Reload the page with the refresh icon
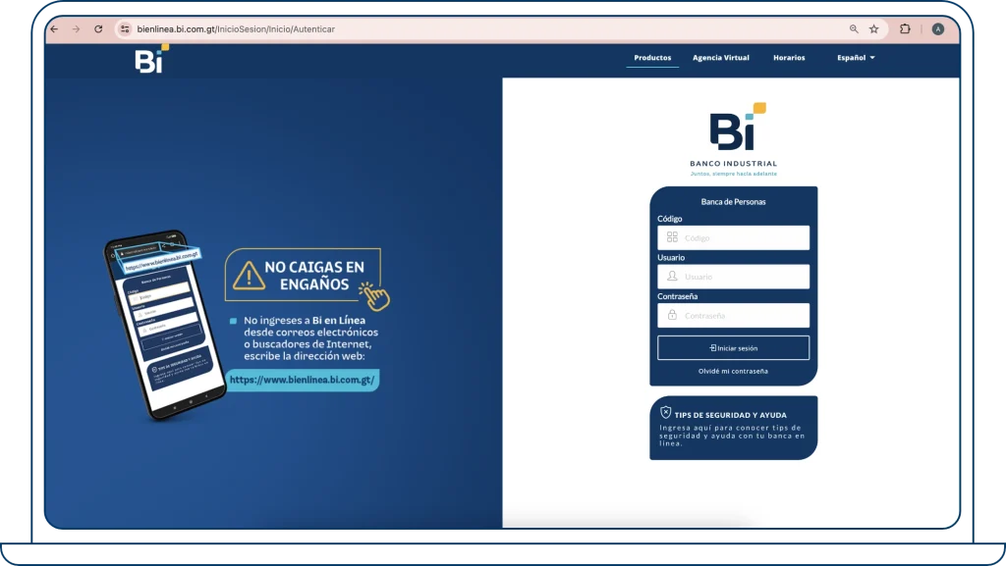 (x=98, y=29)
